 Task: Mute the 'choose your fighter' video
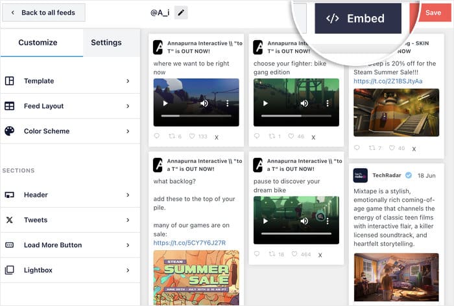pyautogui.click(x=304, y=104)
